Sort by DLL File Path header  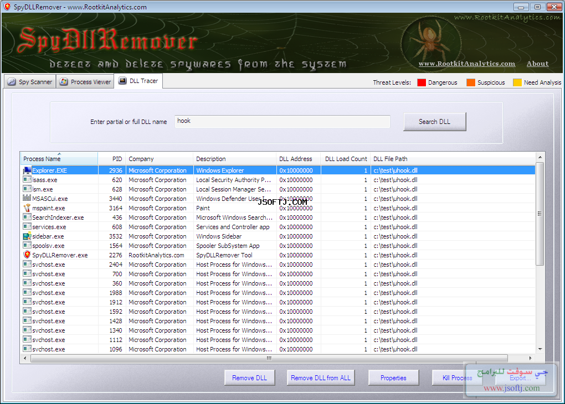tap(453, 159)
